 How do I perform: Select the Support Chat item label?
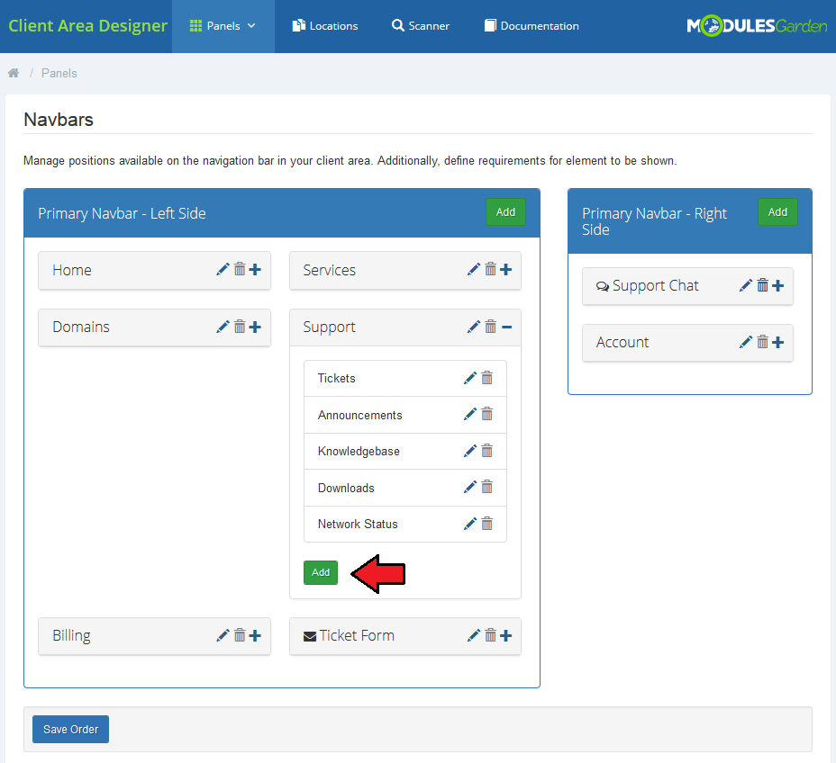tap(655, 286)
